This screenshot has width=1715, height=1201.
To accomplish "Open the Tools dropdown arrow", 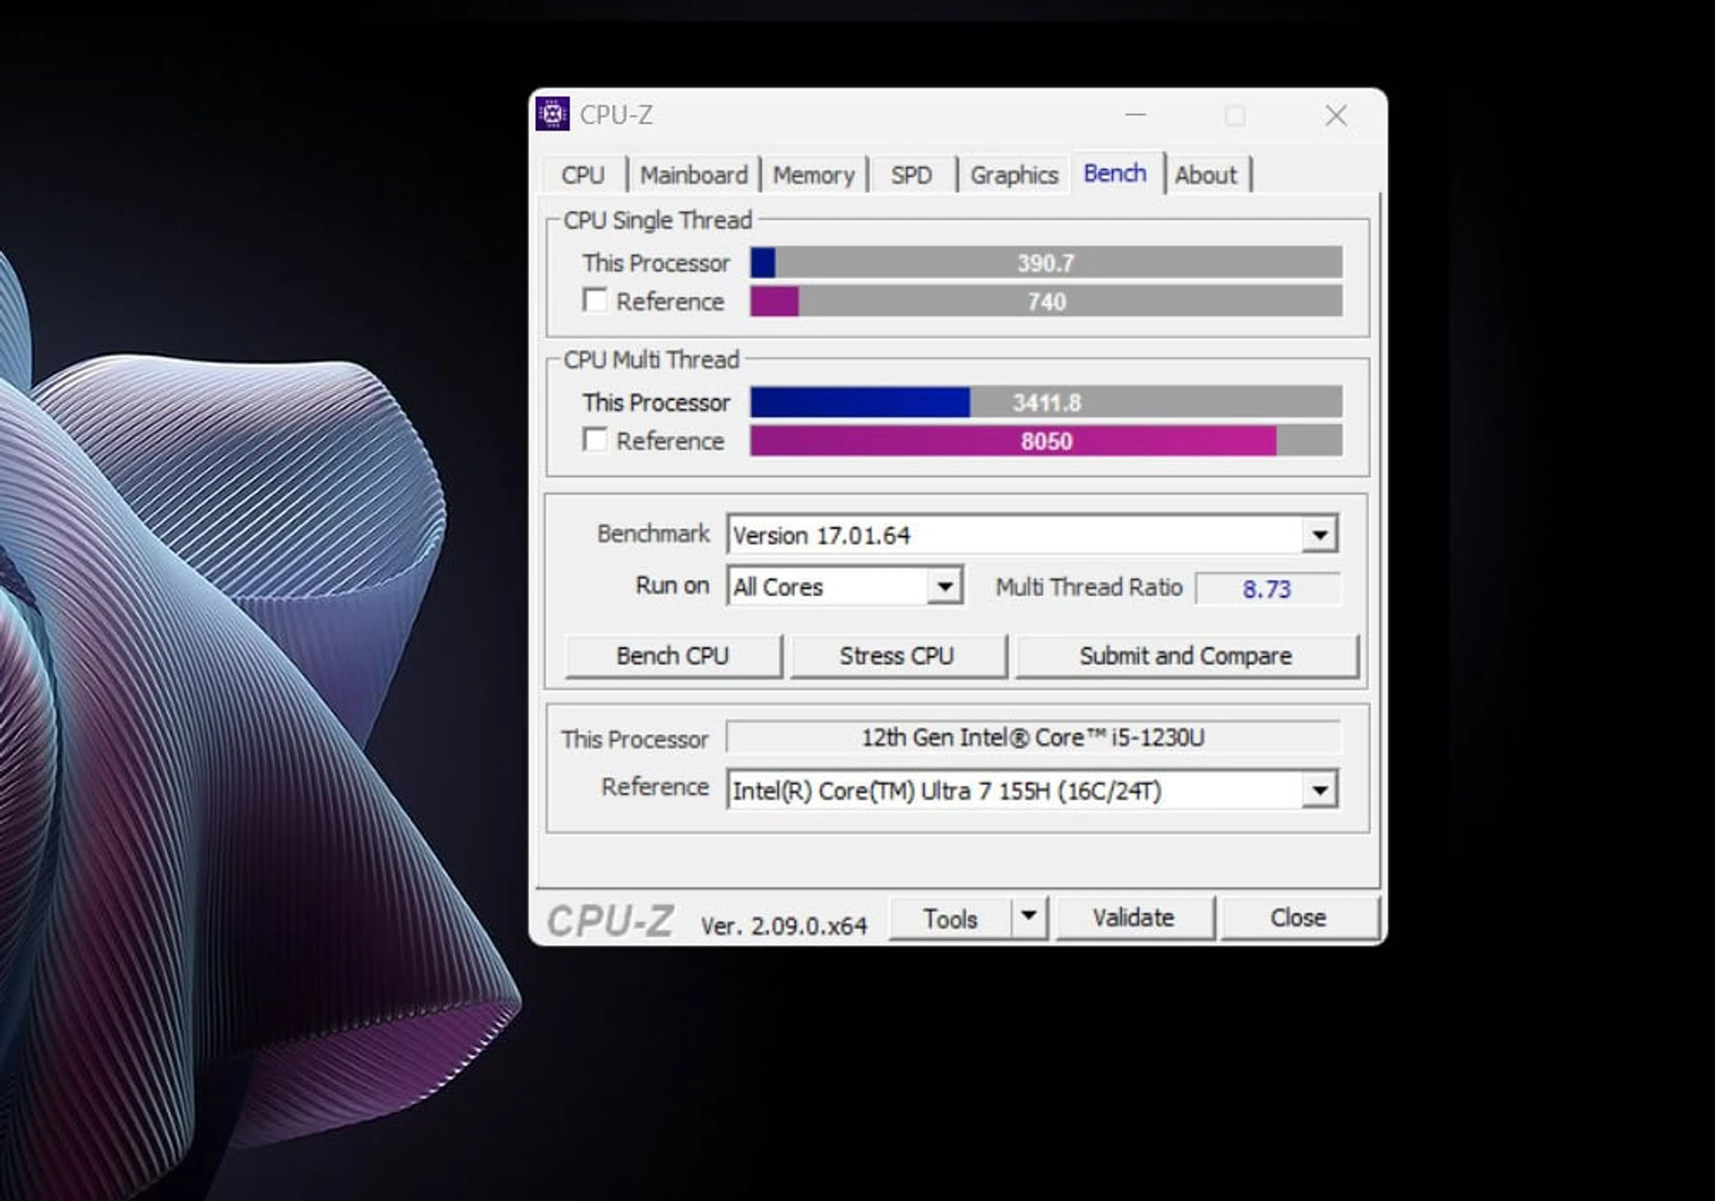I will click(1029, 918).
